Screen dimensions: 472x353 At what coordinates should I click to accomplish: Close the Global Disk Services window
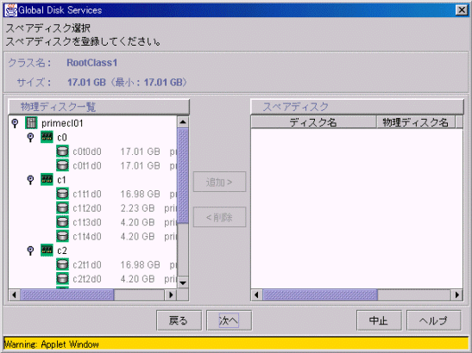(462, 10)
